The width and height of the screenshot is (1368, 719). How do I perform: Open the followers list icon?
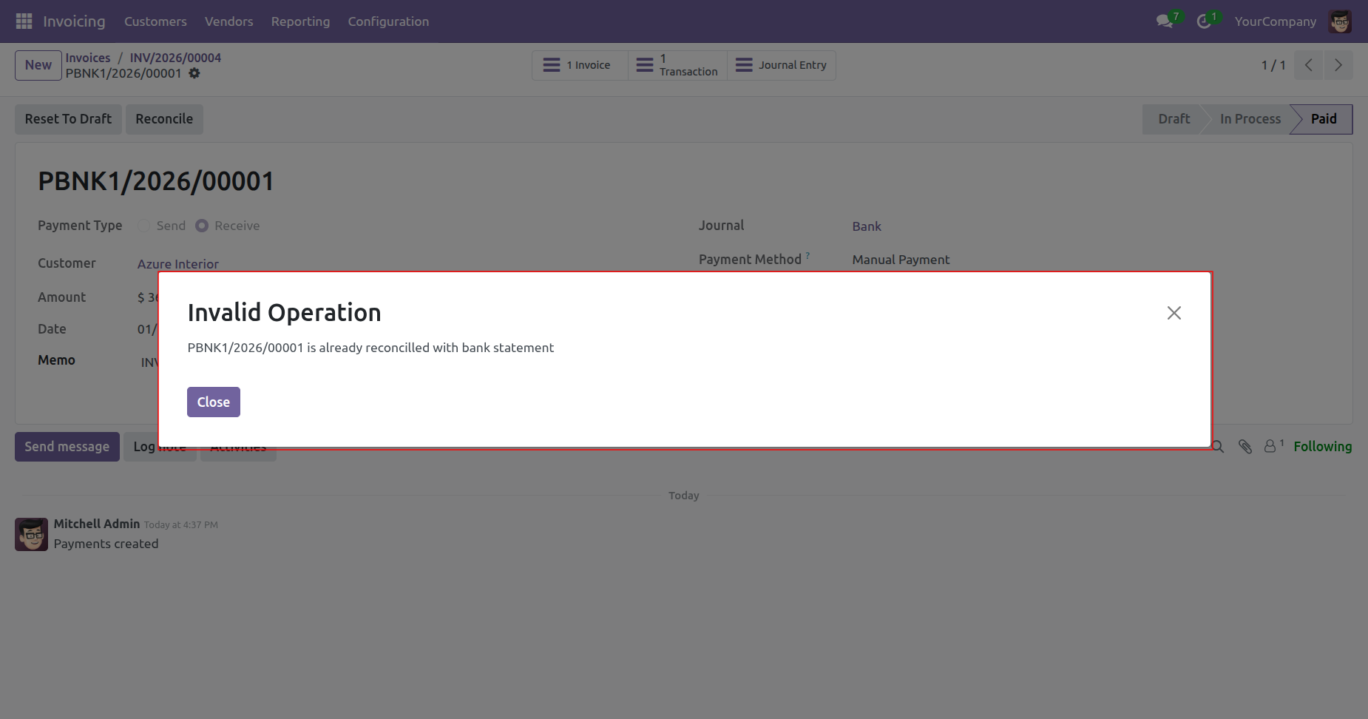pyautogui.click(x=1273, y=446)
